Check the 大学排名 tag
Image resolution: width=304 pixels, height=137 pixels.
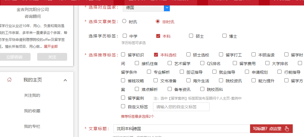pyautogui.click(x=268, y=63)
